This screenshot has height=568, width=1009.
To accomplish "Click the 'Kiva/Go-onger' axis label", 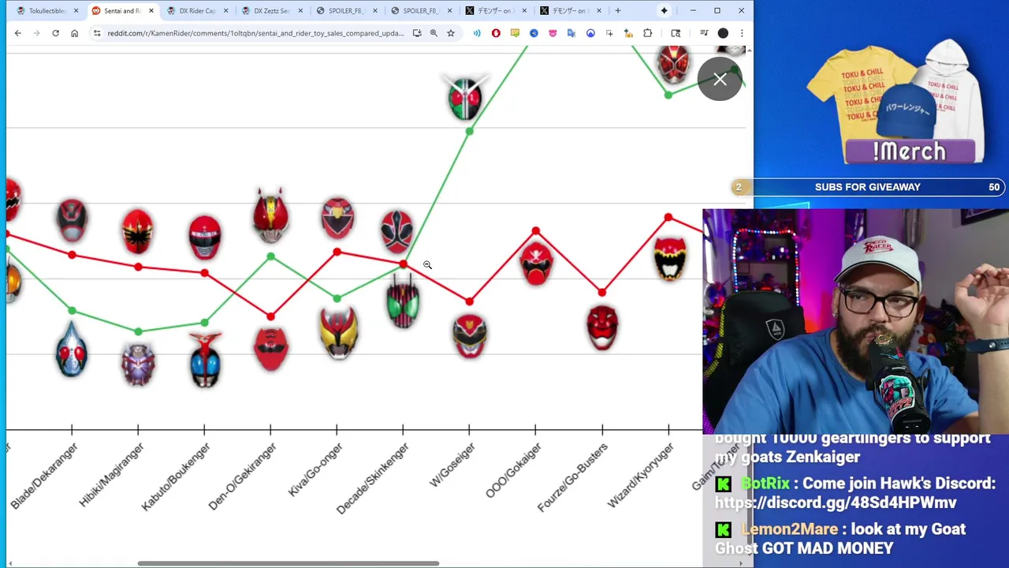I will (315, 470).
